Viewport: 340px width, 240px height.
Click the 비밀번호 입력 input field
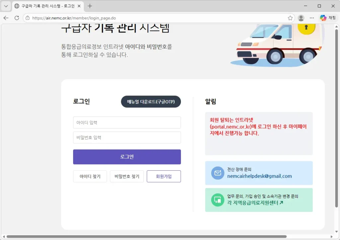click(127, 137)
